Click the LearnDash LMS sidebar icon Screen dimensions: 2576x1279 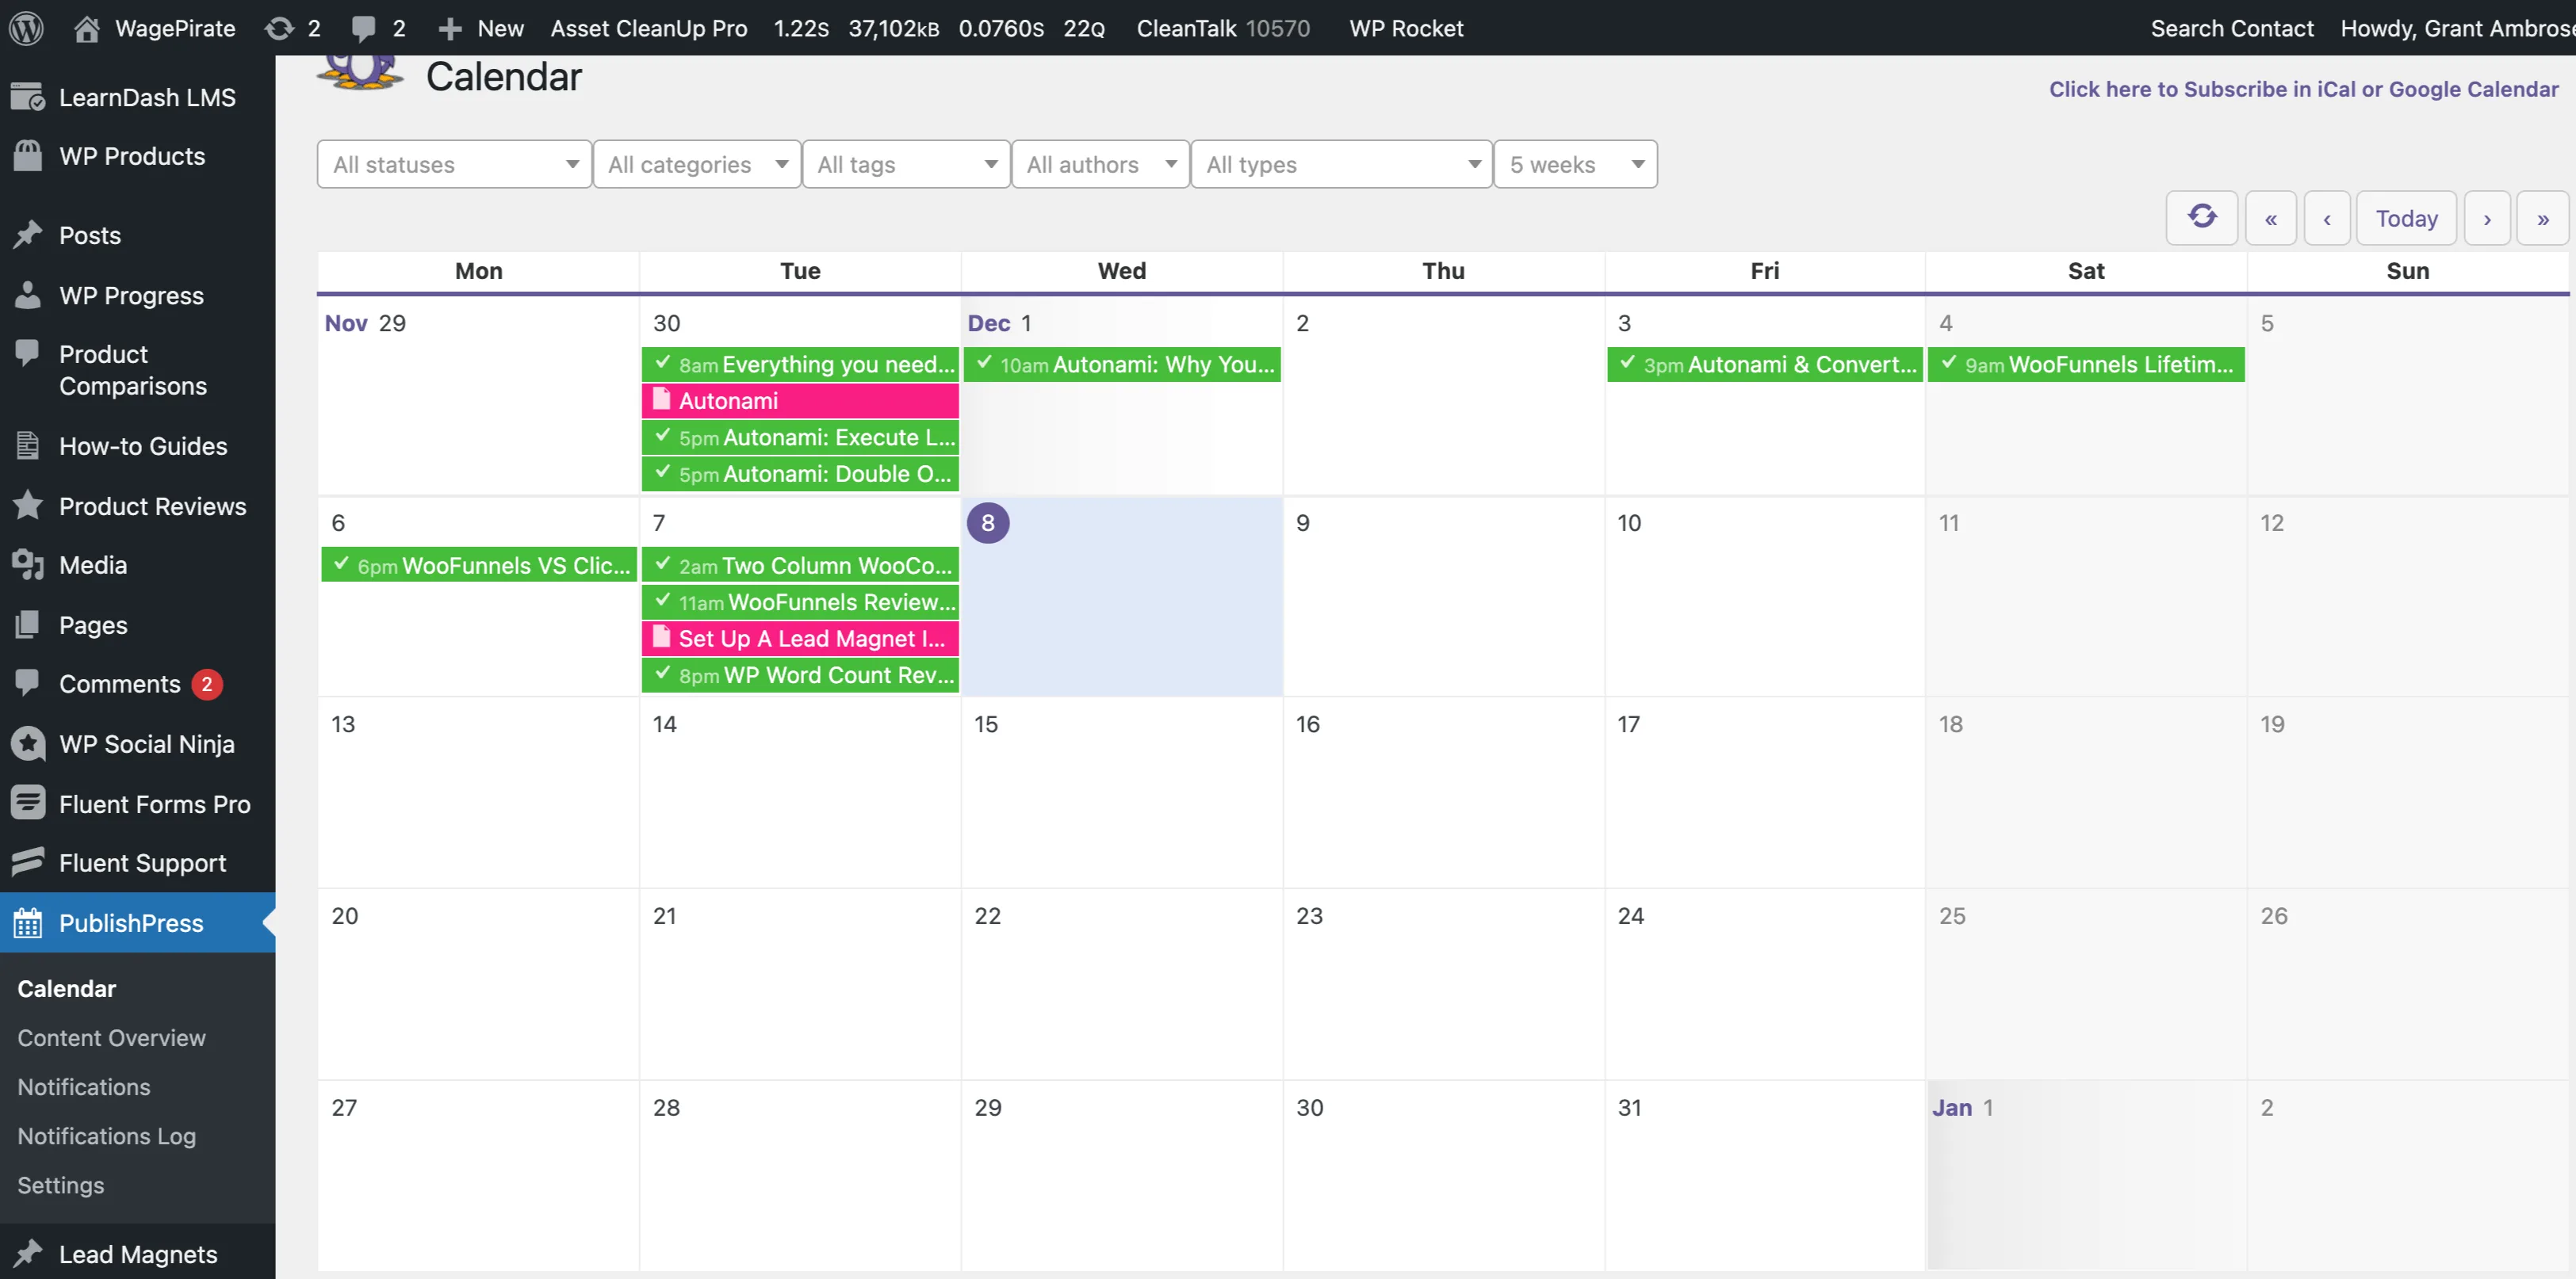pyautogui.click(x=28, y=97)
